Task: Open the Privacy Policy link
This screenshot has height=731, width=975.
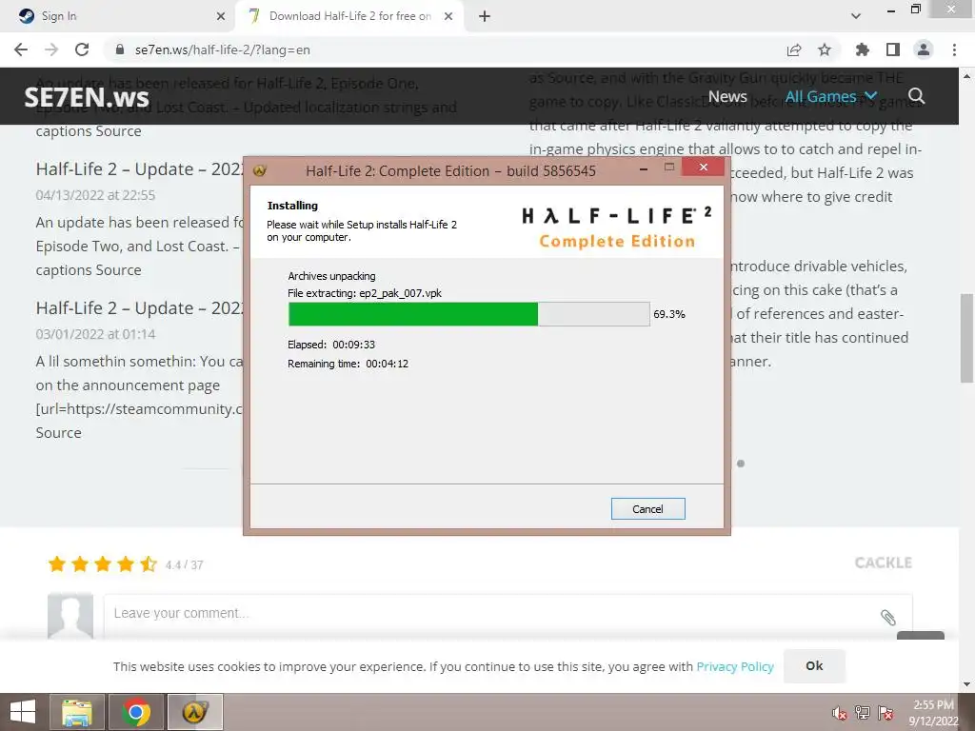Action: click(x=735, y=666)
